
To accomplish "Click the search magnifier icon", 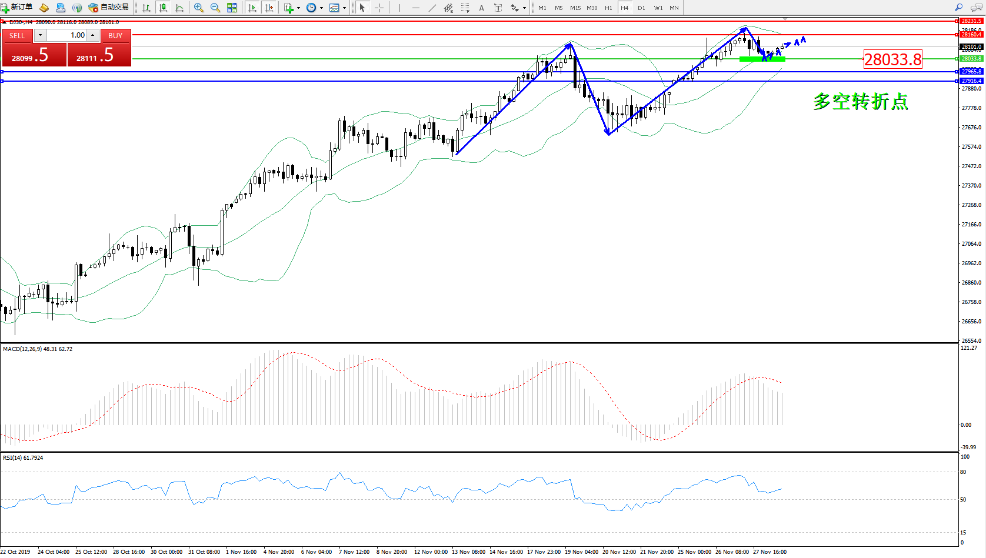I will pyautogui.click(x=958, y=8).
